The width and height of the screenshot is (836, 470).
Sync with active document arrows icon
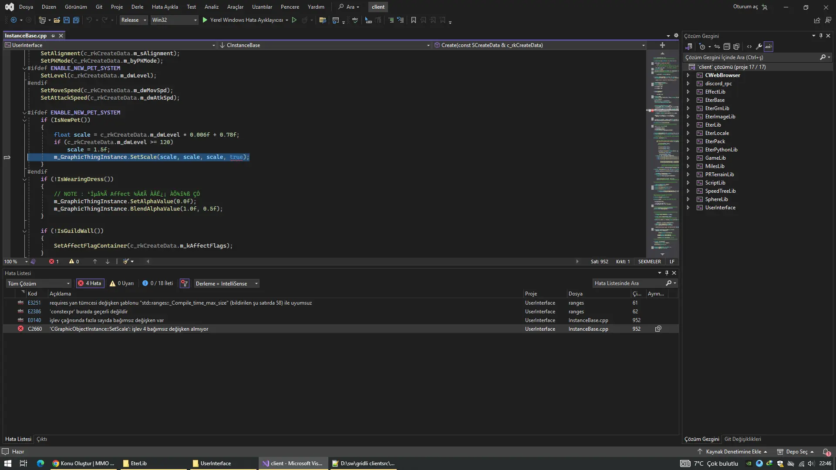pyautogui.click(x=717, y=47)
